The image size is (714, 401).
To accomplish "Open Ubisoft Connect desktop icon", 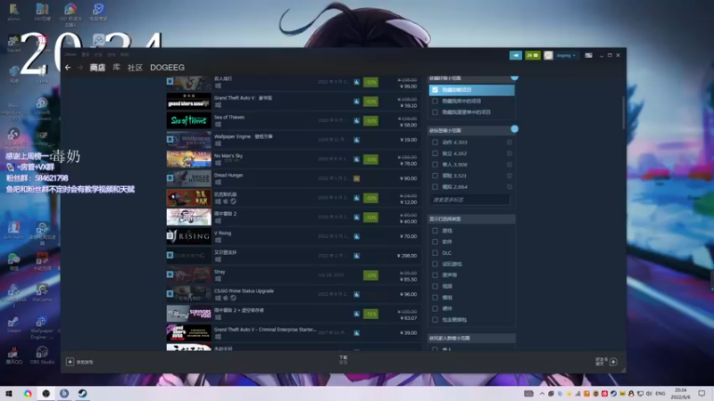I will click(42, 109).
